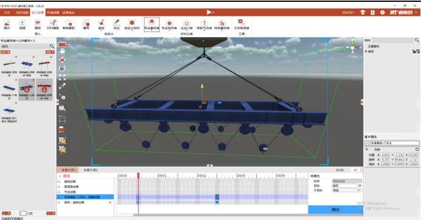Import a BIM模型 from the ribbon

53,24
